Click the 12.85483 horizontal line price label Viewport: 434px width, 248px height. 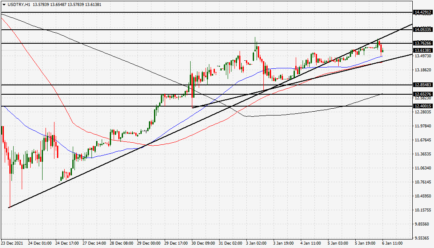423,85
